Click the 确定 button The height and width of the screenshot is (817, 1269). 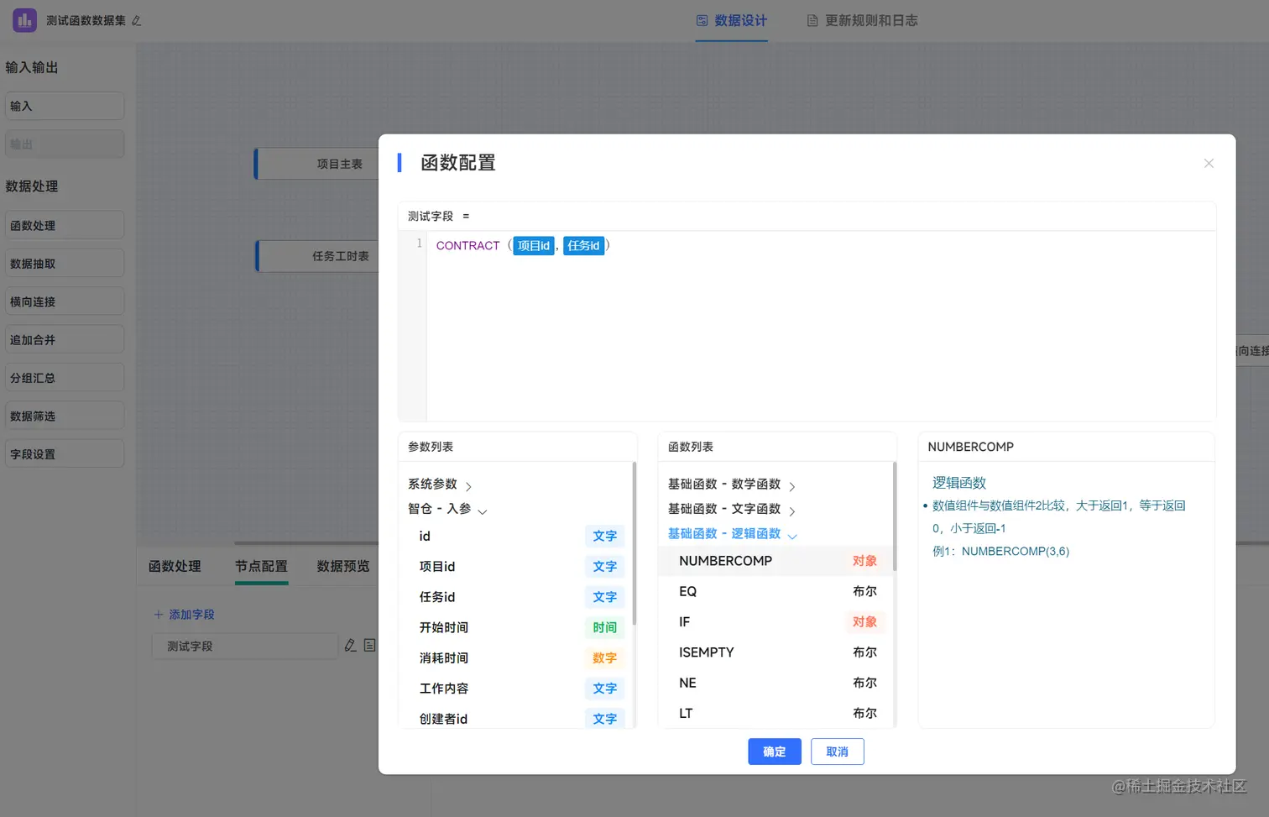[774, 752]
